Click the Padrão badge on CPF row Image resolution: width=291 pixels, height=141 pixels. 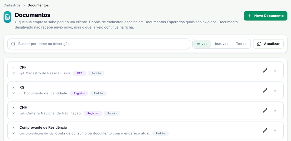(96, 73)
